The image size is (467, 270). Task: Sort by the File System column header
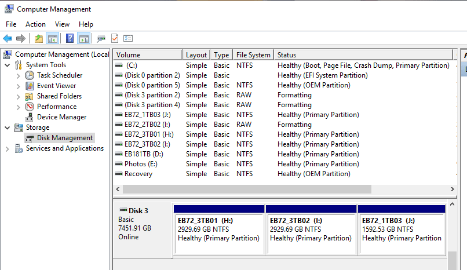(x=253, y=55)
